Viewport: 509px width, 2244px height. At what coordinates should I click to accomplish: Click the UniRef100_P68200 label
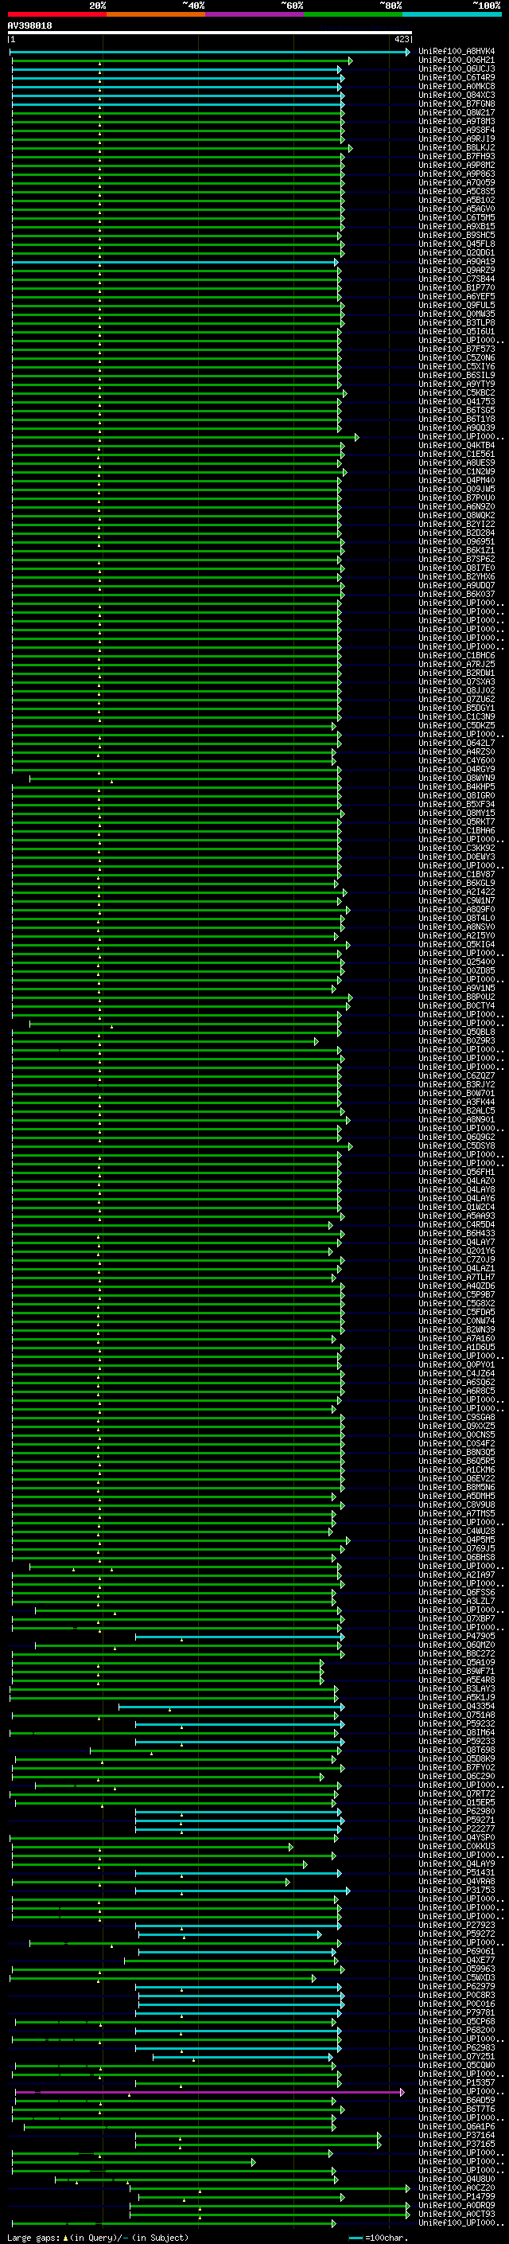457,2030
